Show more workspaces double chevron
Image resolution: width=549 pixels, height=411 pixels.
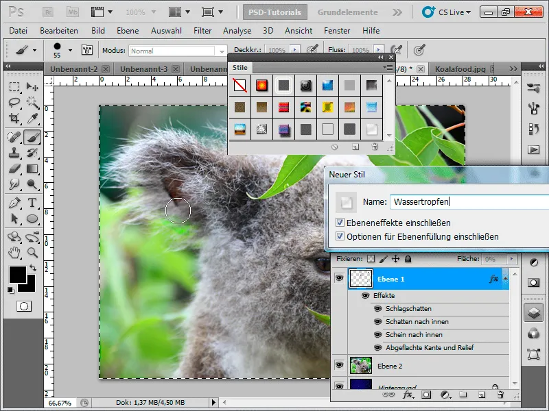pyautogui.click(x=397, y=12)
